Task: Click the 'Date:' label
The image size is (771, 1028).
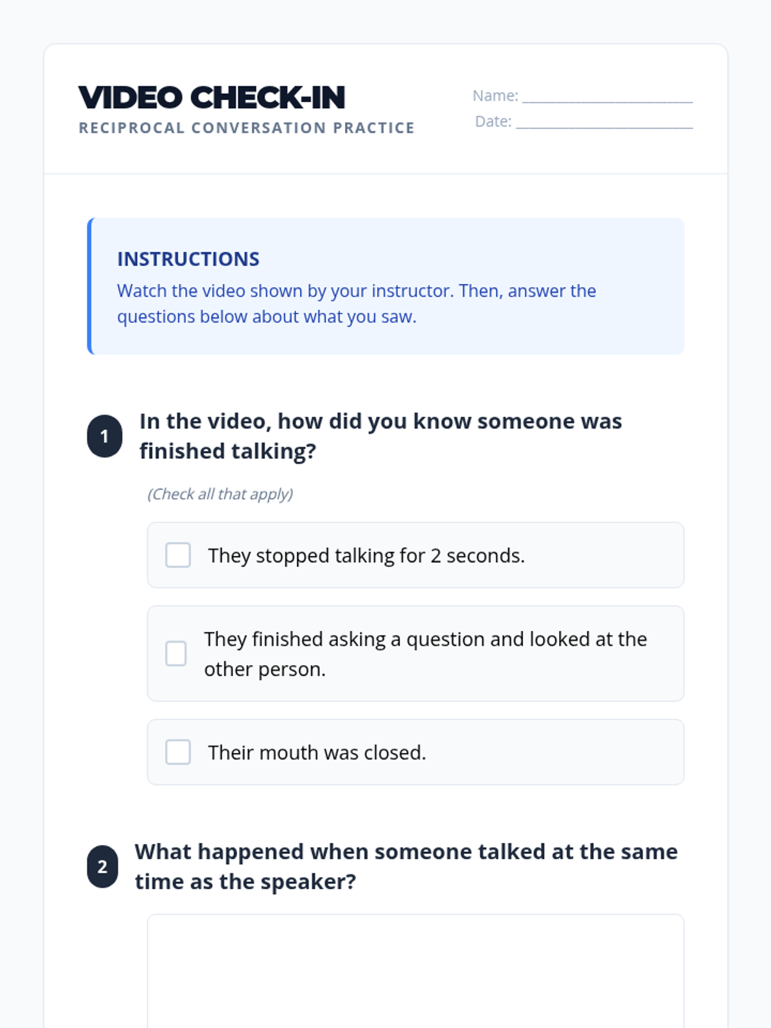Action: 493,121
